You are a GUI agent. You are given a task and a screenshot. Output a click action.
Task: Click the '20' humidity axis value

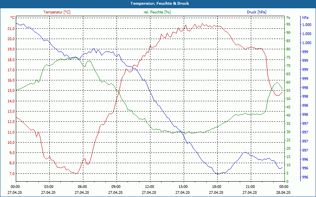pos(288,149)
